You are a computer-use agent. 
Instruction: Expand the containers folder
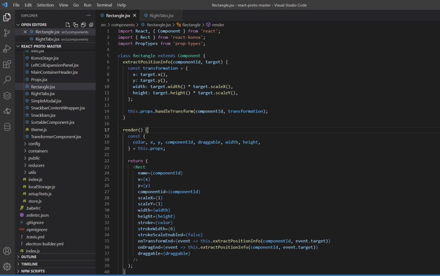pyautogui.click(x=38, y=151)
